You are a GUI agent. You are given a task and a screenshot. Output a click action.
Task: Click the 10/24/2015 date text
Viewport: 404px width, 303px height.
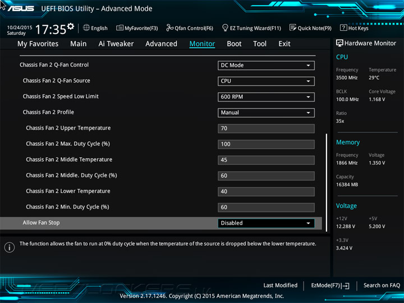[x=20, y=27]
